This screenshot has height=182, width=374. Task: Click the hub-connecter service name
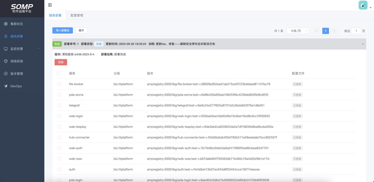coord(79,138)
